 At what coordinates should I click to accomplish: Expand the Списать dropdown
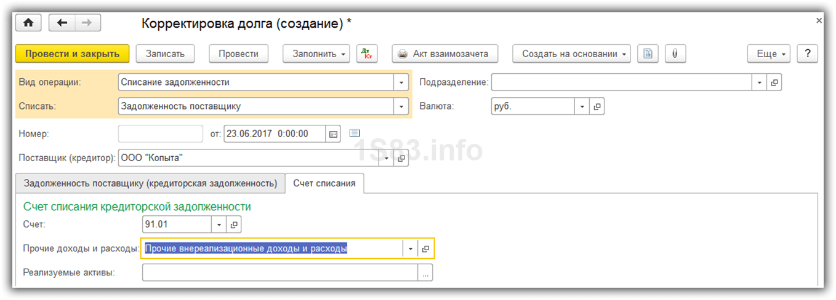pyautogui.click(x=401, y=106)
